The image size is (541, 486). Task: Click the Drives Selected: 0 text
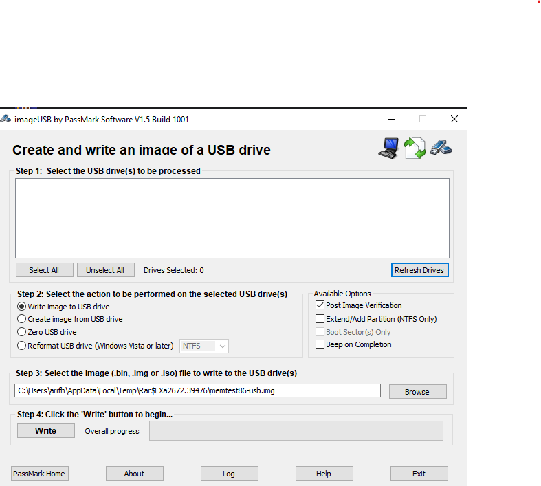point(173,270)
